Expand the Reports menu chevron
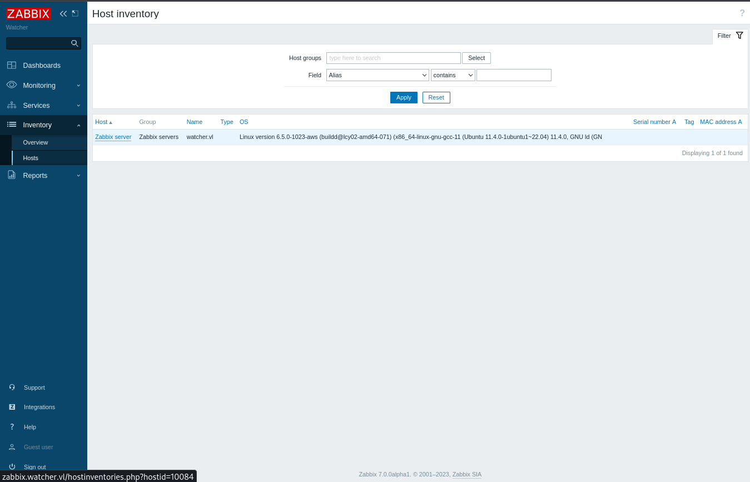This screenshot has width=750, height=482. (x=78, y=176)
